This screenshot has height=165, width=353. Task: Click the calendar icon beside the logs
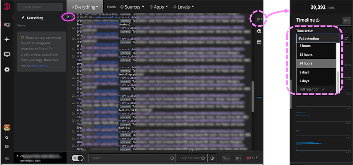click(259, 42)
